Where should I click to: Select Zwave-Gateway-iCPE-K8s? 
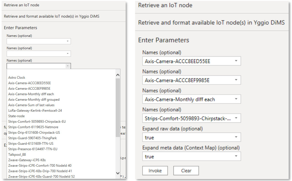(27, 160)
